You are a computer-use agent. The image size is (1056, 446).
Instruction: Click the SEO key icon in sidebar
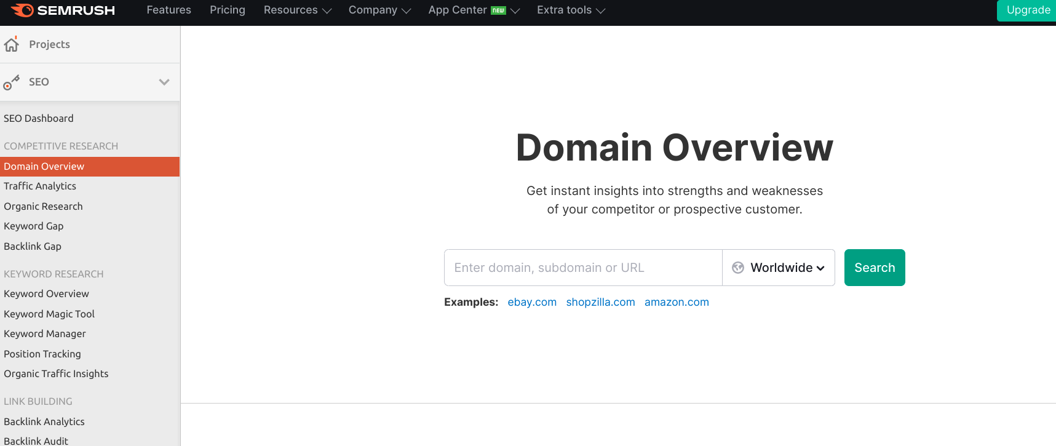coord(11,82)
